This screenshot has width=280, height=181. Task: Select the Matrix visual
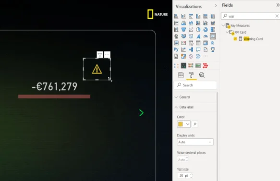[206, 43]
